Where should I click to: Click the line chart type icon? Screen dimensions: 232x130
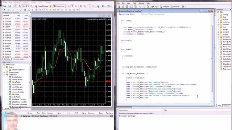[x=76, y=6]
